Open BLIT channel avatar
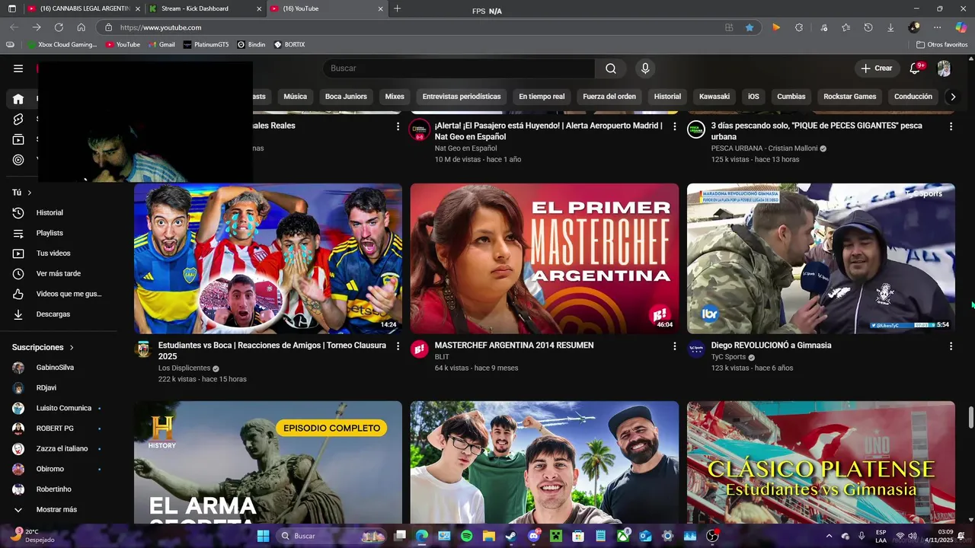The image size is (975, 548). coord(419,349)
